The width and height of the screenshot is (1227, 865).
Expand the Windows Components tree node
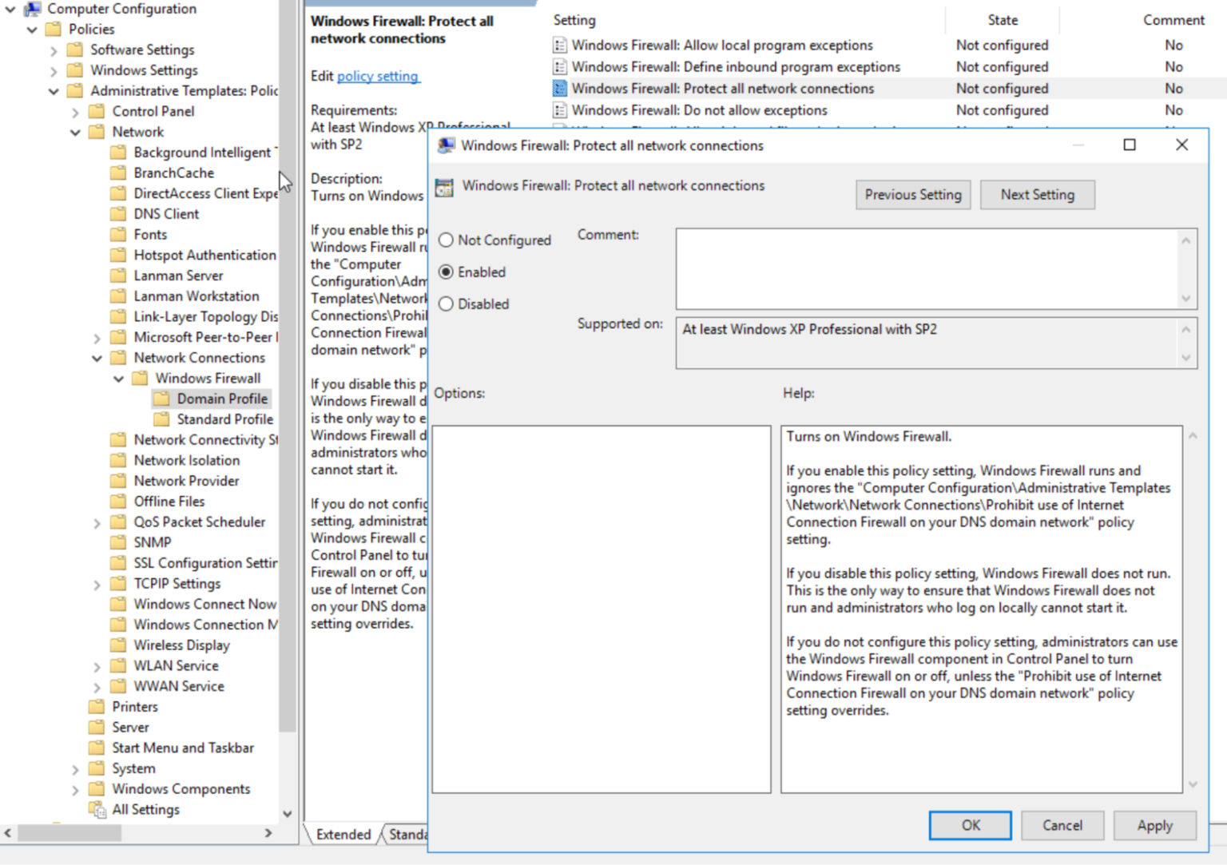tap(75, 788)
